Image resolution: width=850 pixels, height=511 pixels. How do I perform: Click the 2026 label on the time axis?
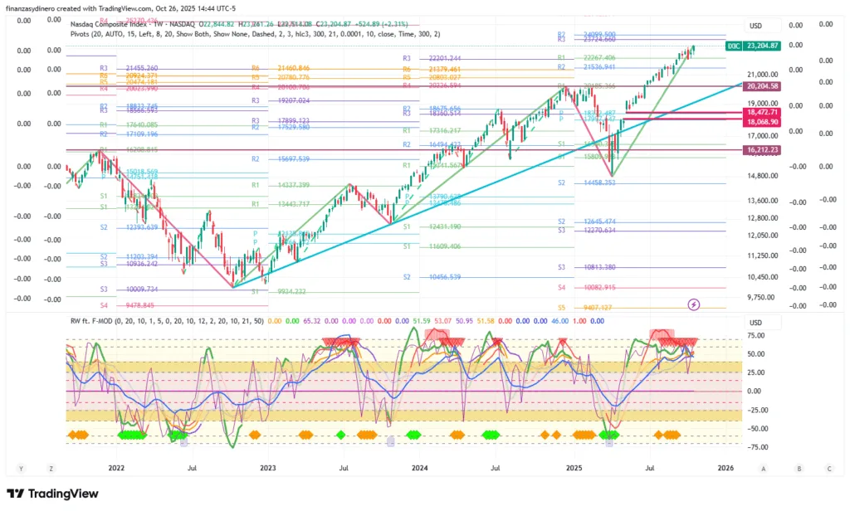(x=724, y=469)
